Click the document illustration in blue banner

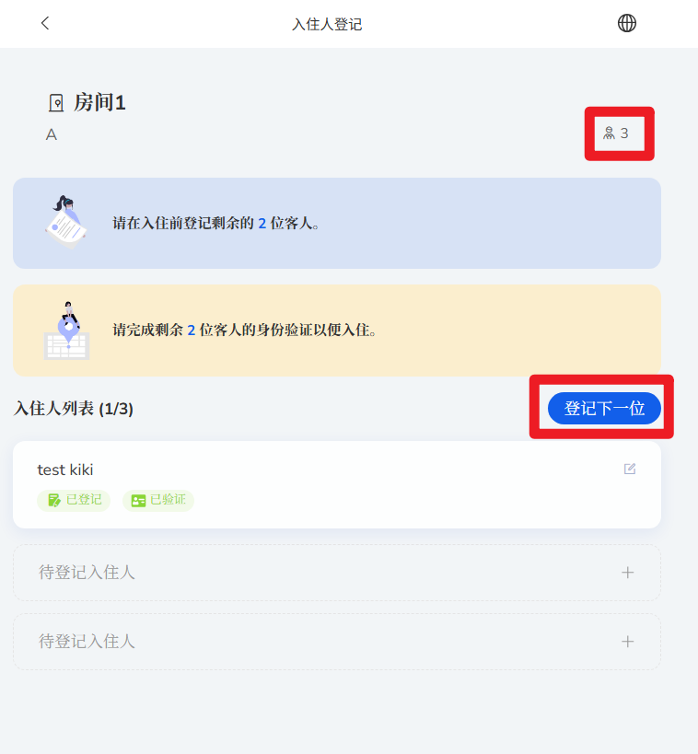(x=66, y=222)
